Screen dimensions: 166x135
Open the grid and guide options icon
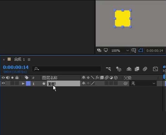click(x=134, y=50)
